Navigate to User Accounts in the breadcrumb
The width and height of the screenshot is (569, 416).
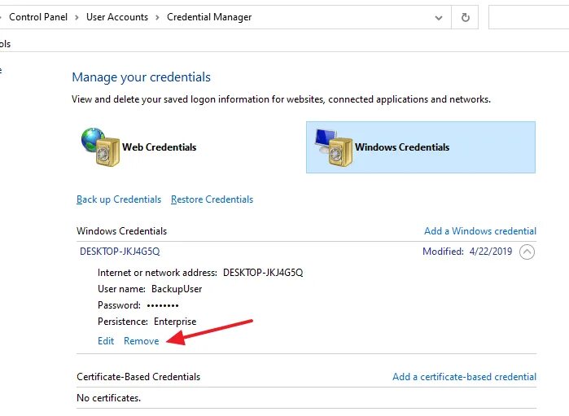(117, 17)
